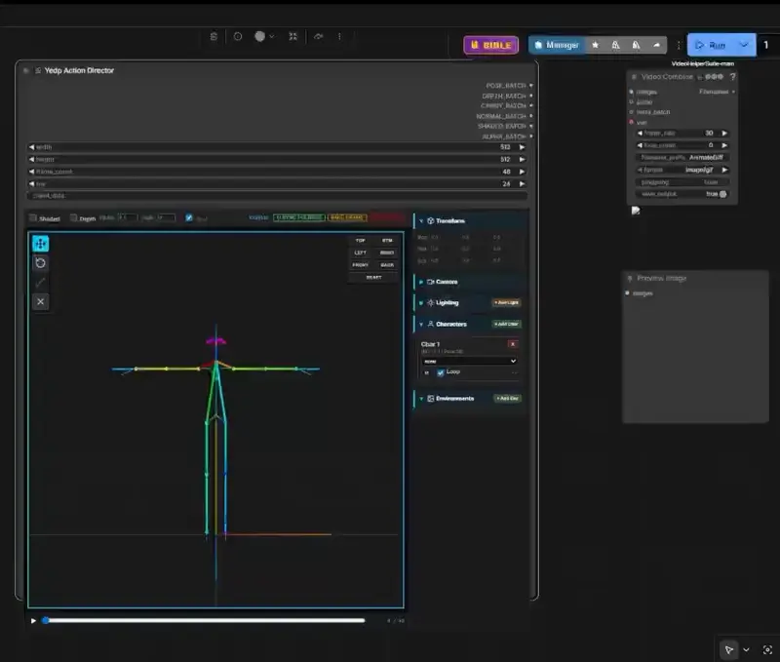Click the Add Char button
The height and width of the screenshot is (662, 780).
[x=506, y=324]
